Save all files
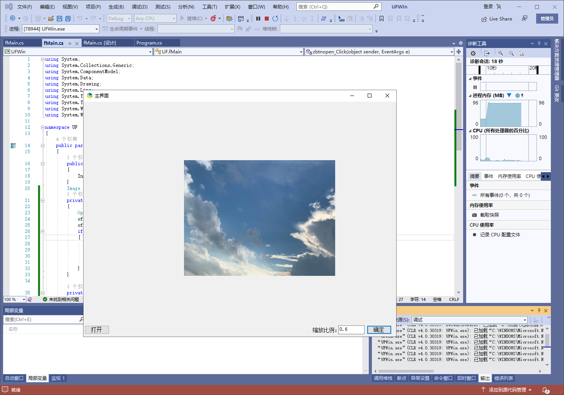The height and width of the screenshot is (395, 564). [x=68, y=19]
